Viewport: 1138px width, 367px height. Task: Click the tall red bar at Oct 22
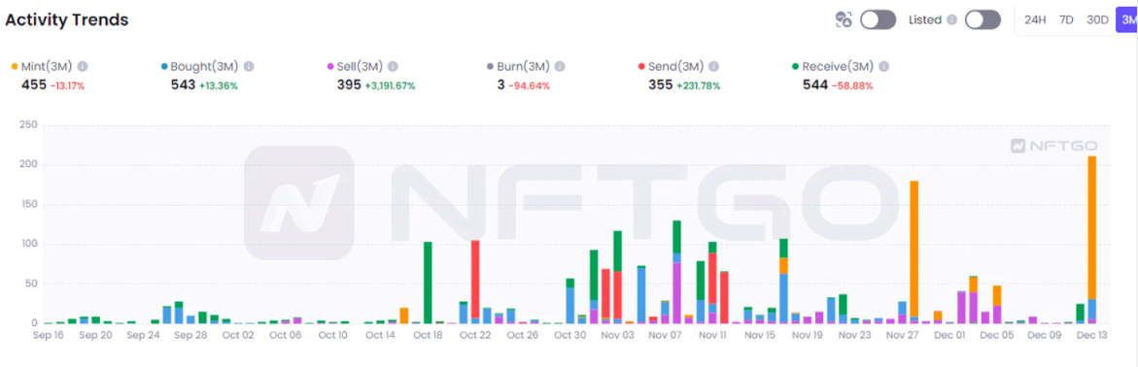pyautogui.click(x=475, y=279)
